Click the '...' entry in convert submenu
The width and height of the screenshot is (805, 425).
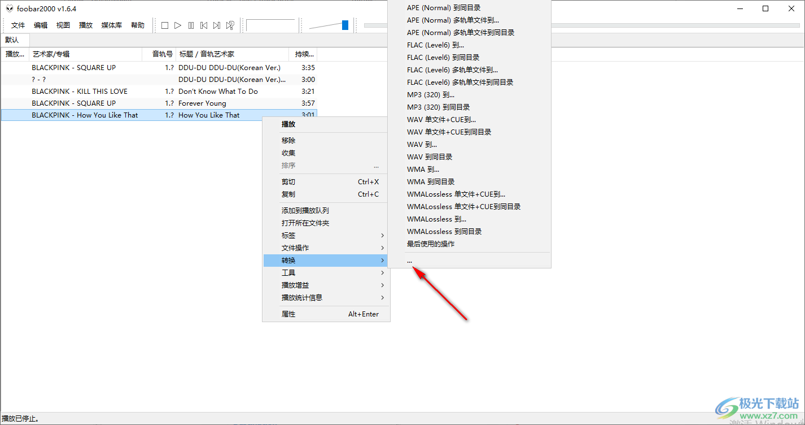coord(469,261)
